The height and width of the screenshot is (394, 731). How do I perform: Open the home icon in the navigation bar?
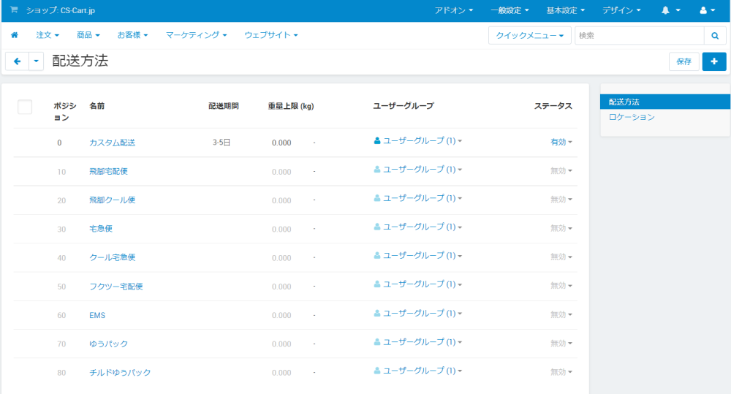tap(15, 35)
